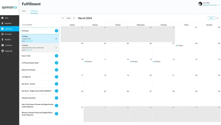Click the Fulfillment page heading
The width and height of the screenshot is (221, 125).
coord(31,4)
